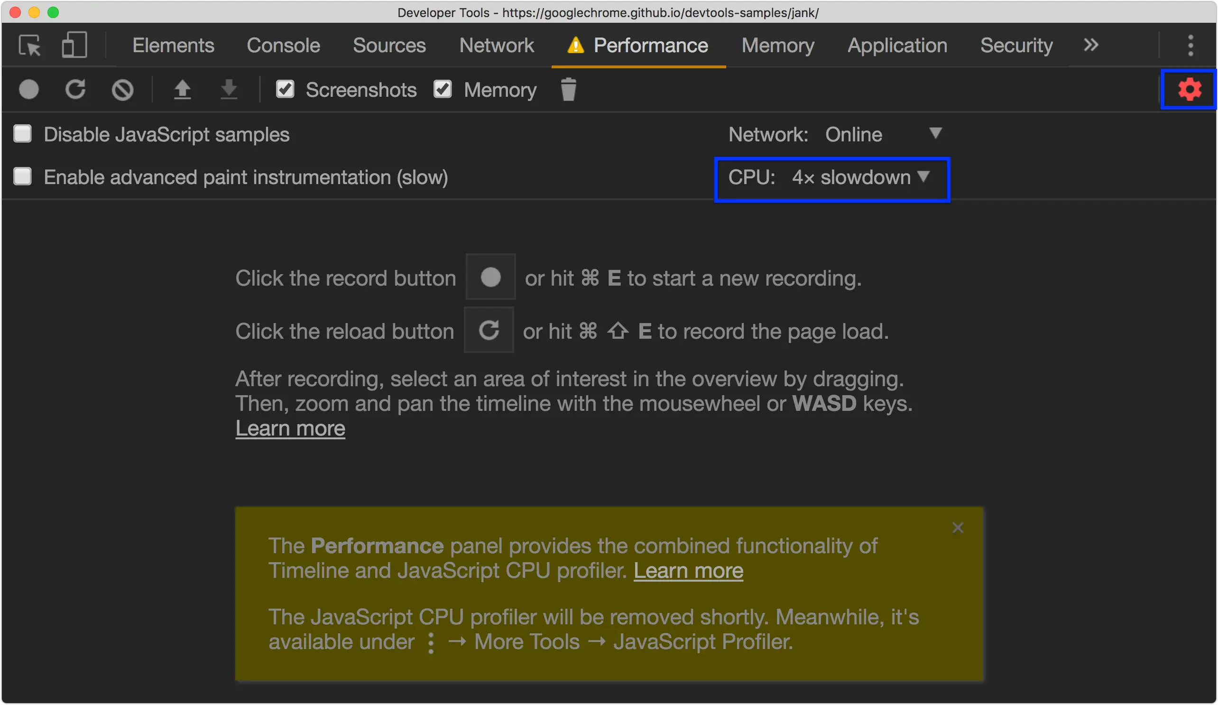1218x705 pixels.
Task: Click the reload and record icon
Action: pyautogui.click(x=75, y=90)
